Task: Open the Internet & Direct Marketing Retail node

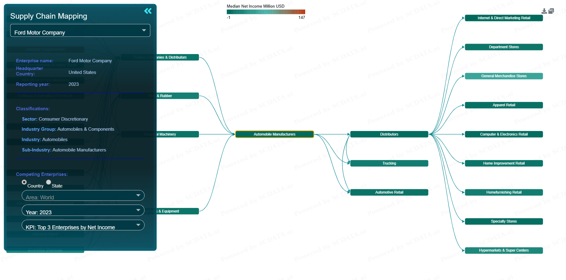Action: [504, 18]
